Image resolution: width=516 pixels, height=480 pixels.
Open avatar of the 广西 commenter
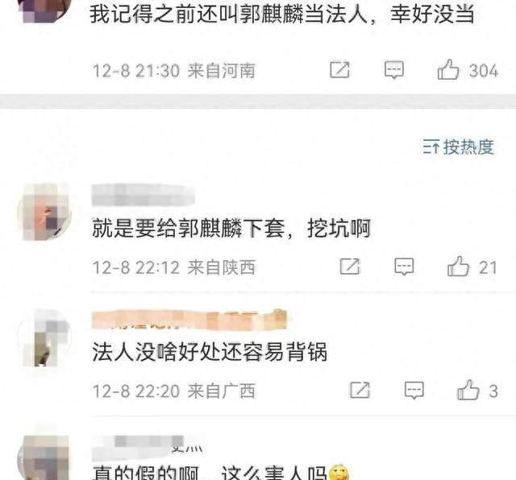point(45,337)
